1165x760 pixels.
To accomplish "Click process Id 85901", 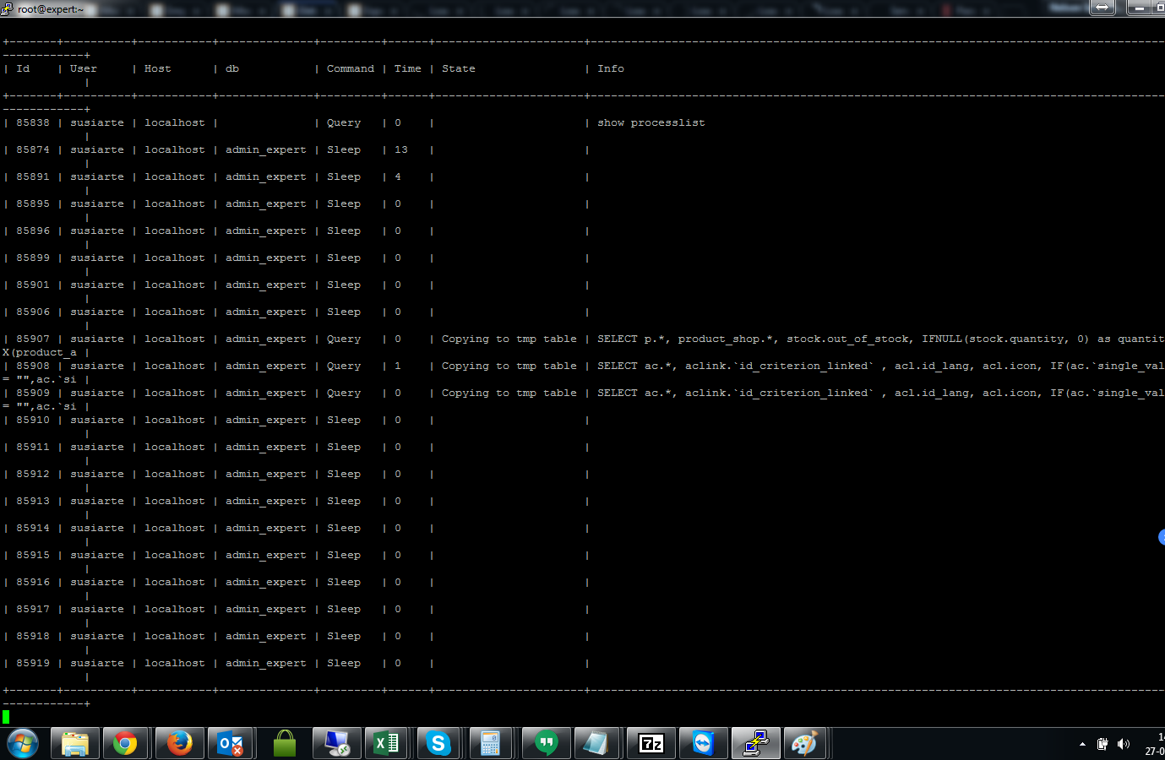I will pos(33,285).
